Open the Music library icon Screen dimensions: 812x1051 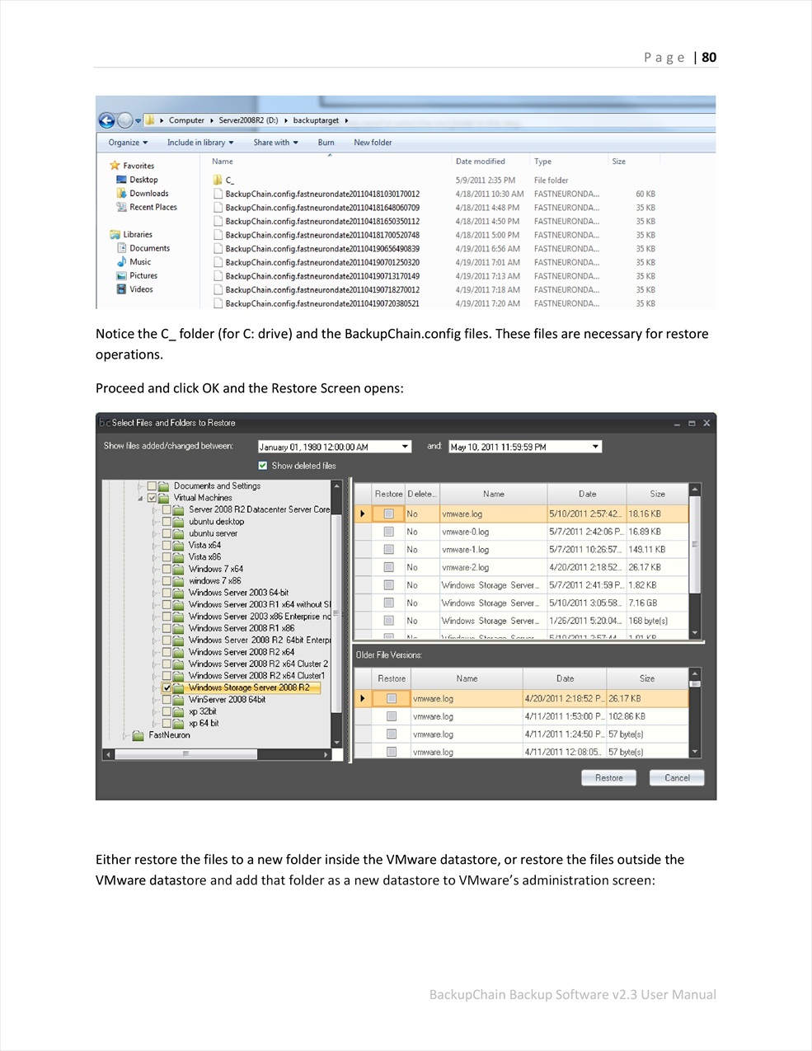[121, 262]
